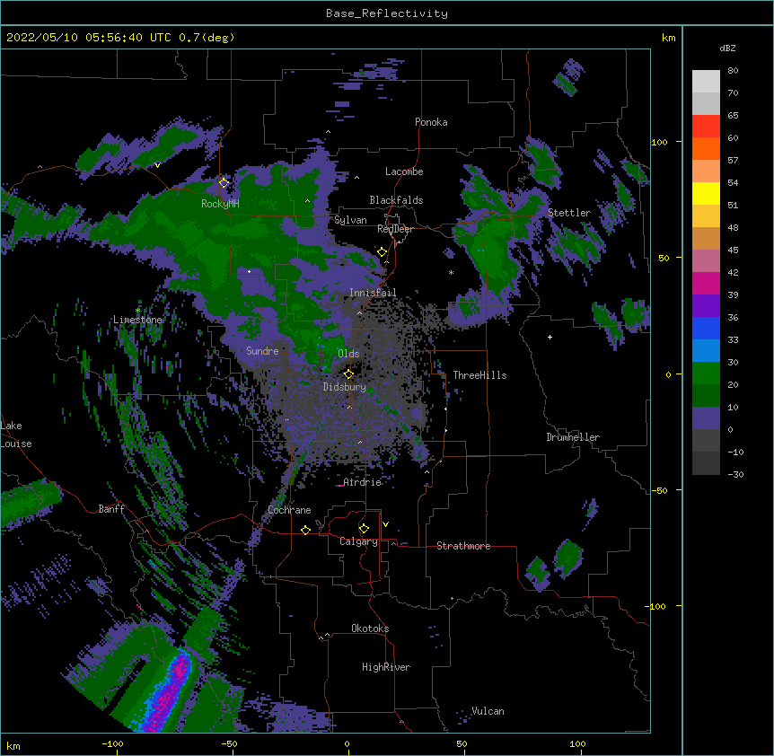Click the white asterisk marker above Limestone
This screenshot has width=774, height=756.
pyautogui.click(x=137, y=311)
